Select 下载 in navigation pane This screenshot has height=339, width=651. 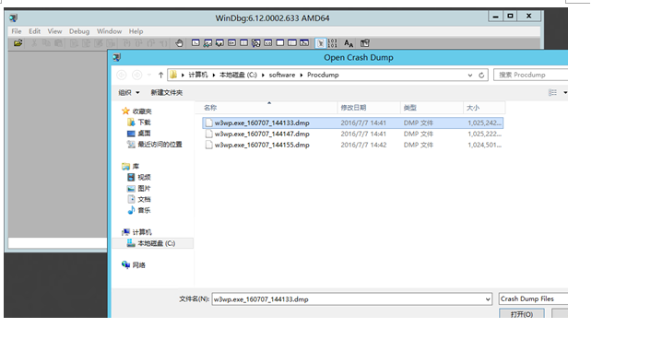click(x=139, y=122)
